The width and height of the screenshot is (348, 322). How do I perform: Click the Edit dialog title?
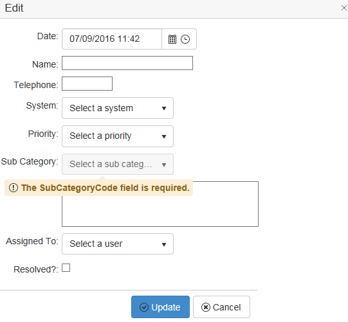[x=14, y=8]
